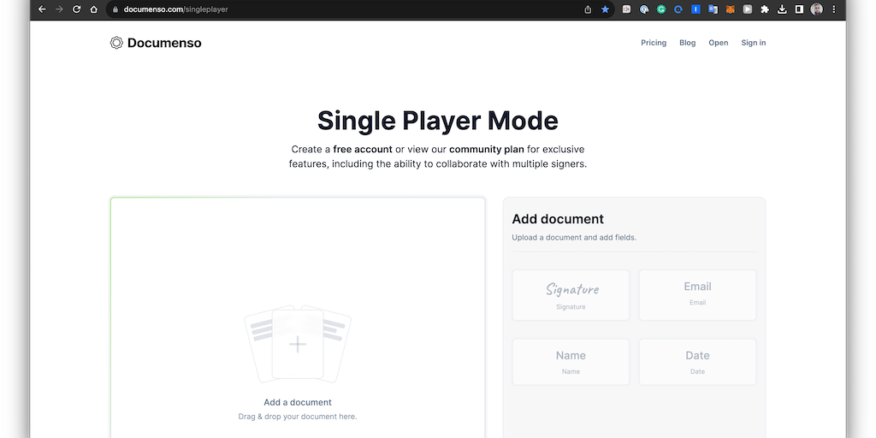Screen dimensions: 876x438
Task: Click the Single Player Mode heading
Action: click(438, 121)
